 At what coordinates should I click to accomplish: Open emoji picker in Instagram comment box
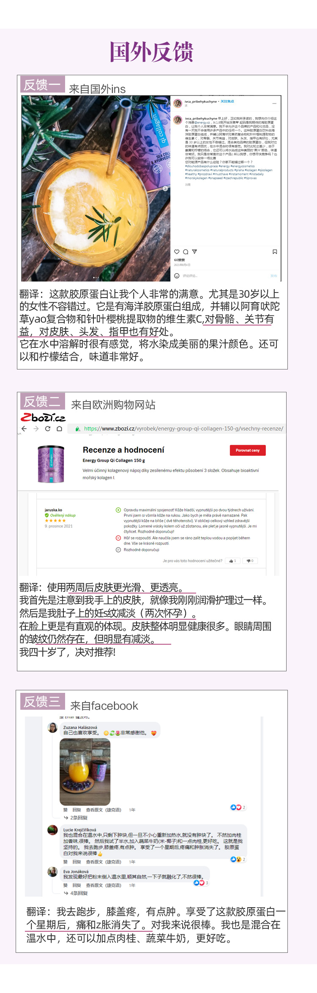pos(177,276)
